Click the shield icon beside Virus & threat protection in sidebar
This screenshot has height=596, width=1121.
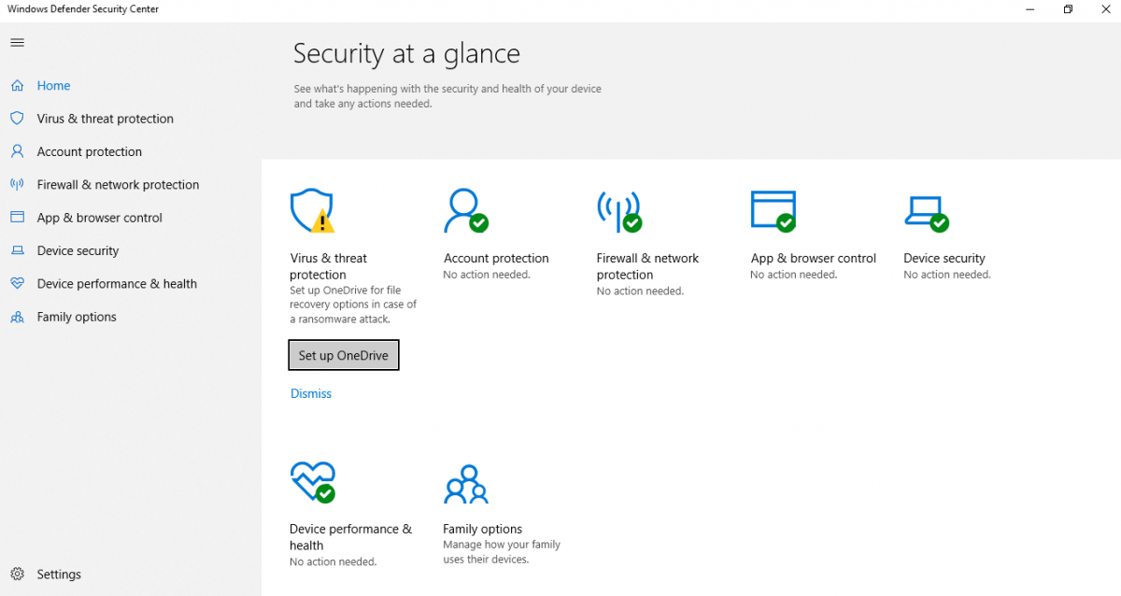pyautogui.click(x=17, y=119)
